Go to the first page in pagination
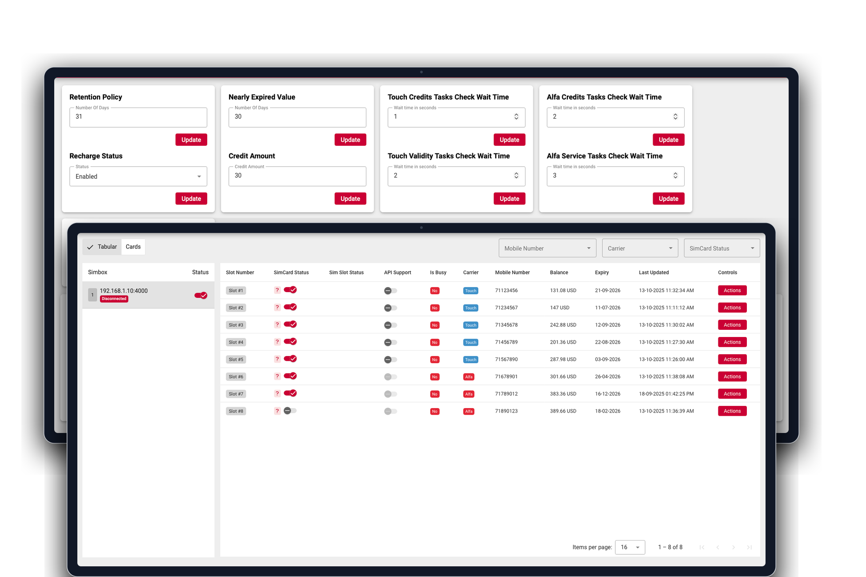 point(702,547)
